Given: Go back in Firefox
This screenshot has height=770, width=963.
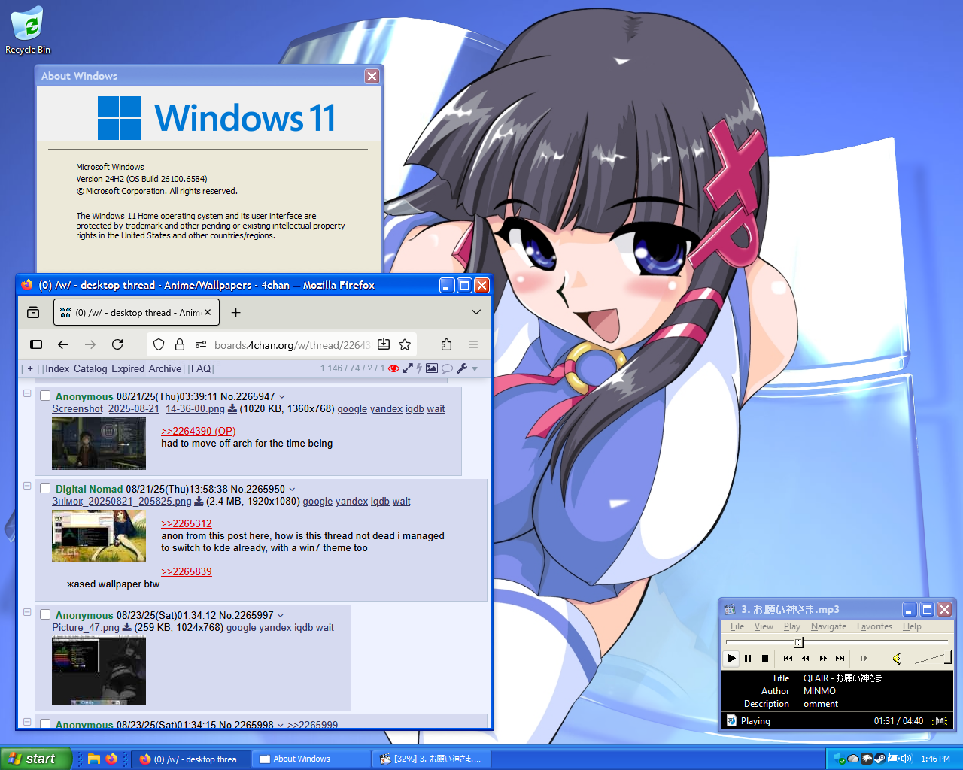Looking at the screenshot, I should pos(63,344).
